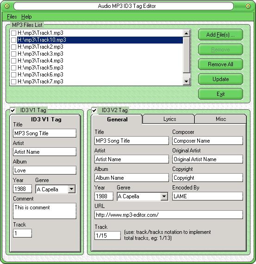Click the Add File(s) button
Image resolution: width=256 pixels, height=264 pixels.
220,35
